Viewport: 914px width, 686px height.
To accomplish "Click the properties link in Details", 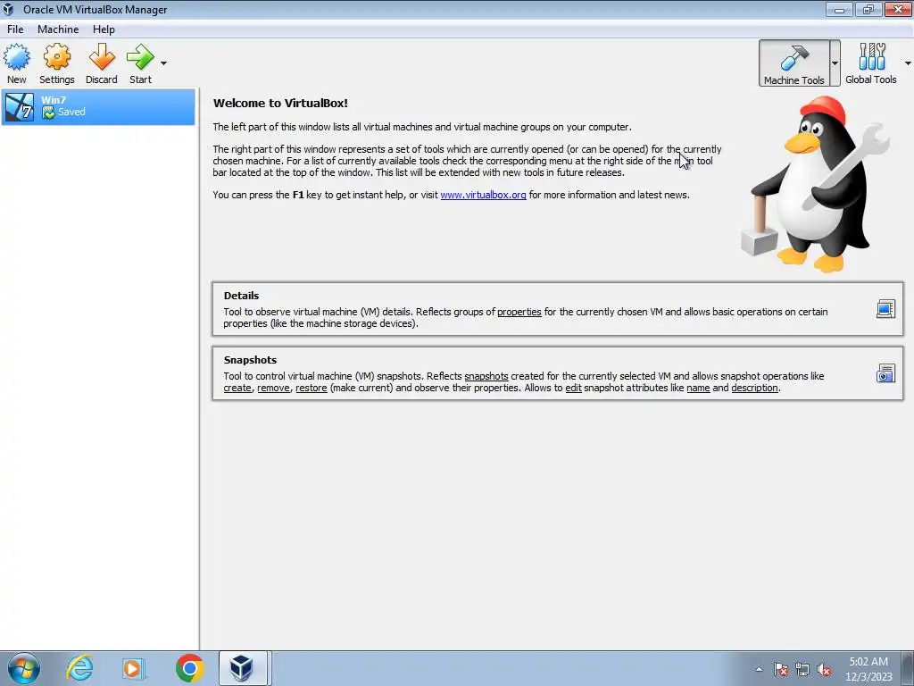I will pyautogui.click(x=519, y=312).
